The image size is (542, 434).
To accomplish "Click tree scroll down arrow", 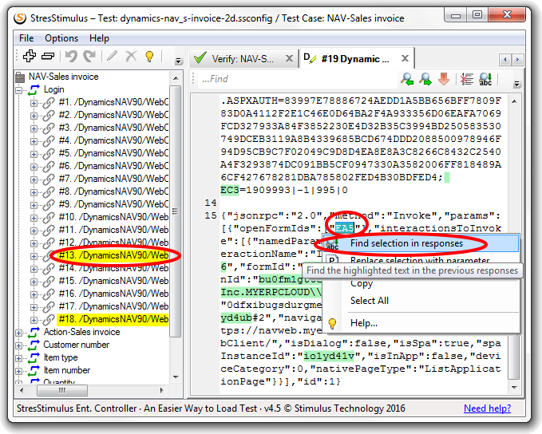I will tap(176, 377).
